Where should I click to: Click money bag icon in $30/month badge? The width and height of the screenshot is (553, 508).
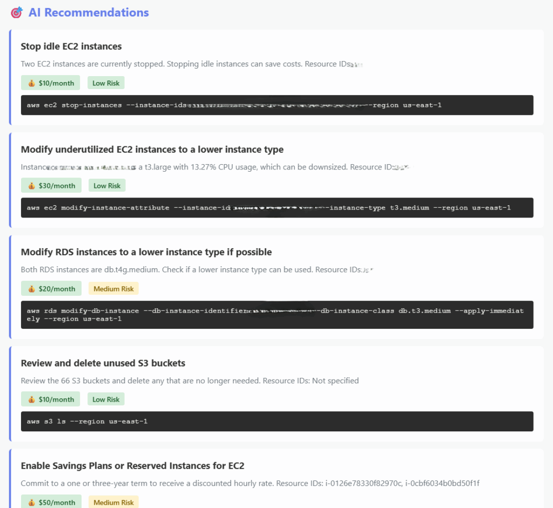coord(32,186)
